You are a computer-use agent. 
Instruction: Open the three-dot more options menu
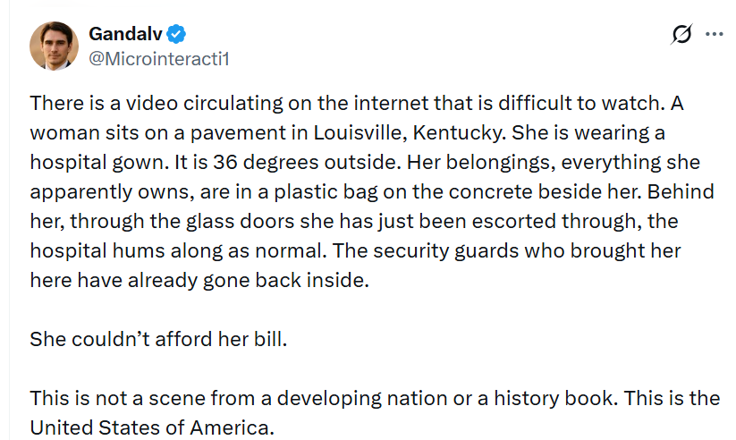point(714,34)
